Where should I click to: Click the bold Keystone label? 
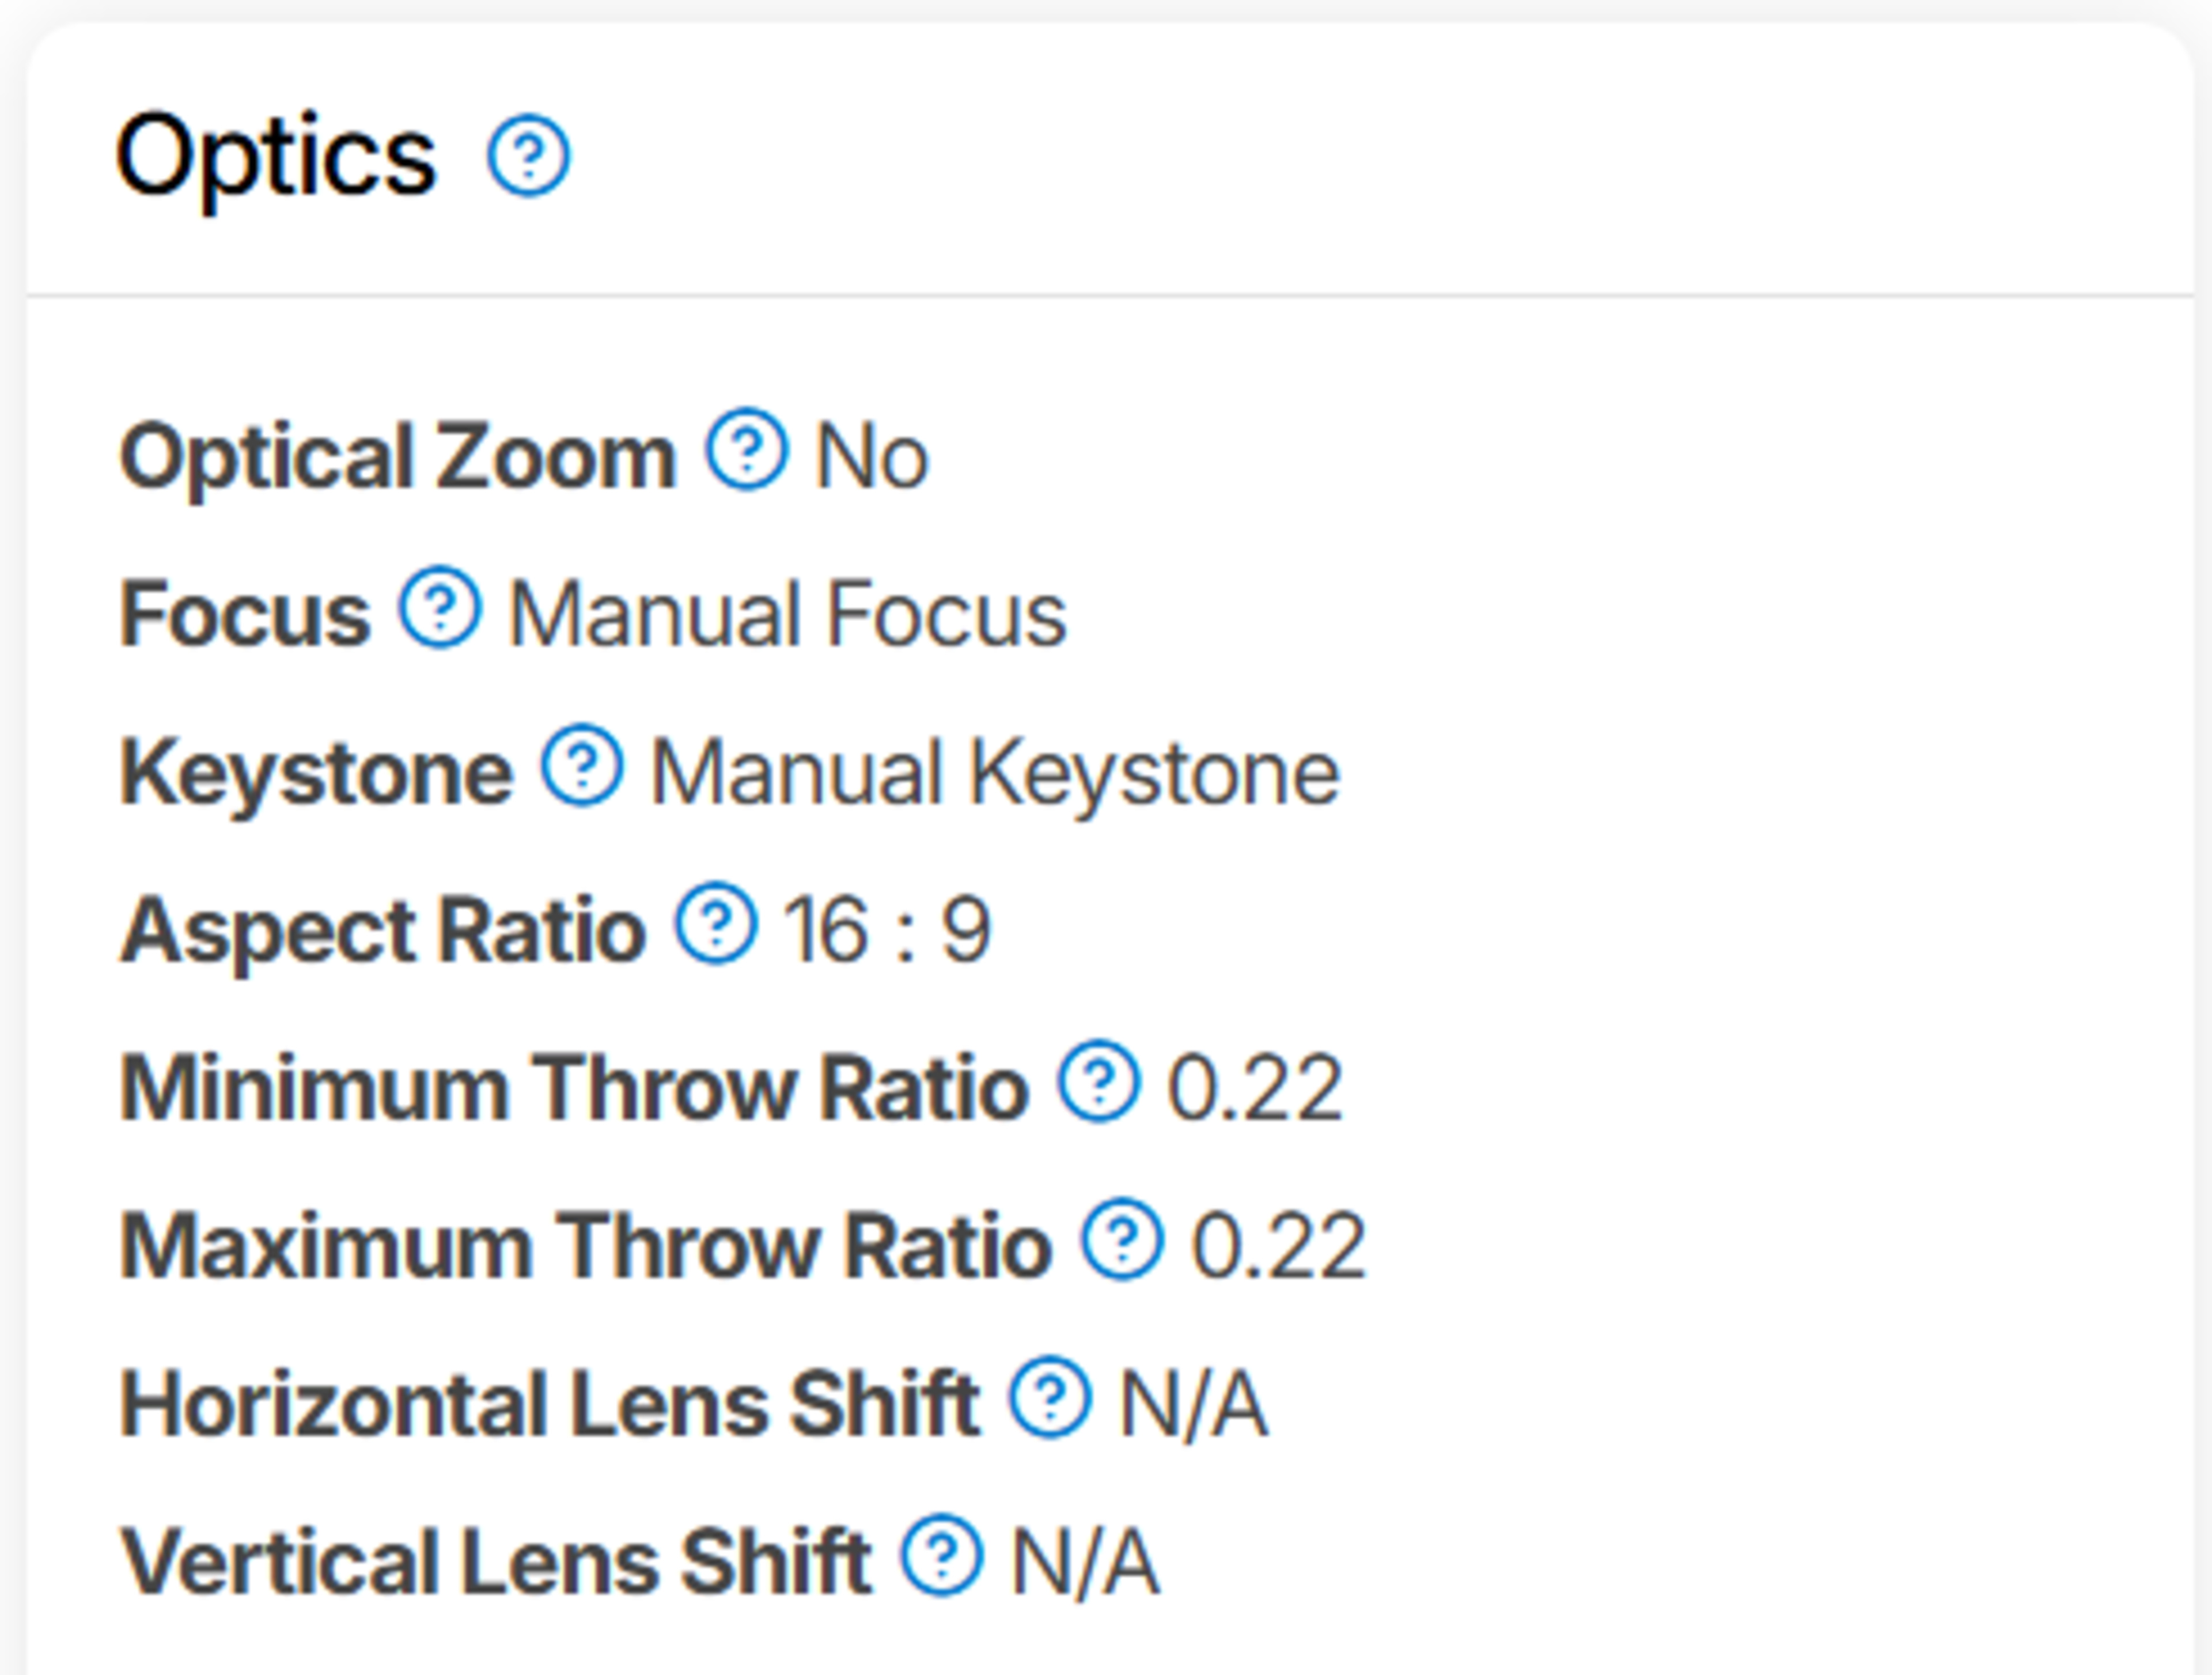[316, 772]
